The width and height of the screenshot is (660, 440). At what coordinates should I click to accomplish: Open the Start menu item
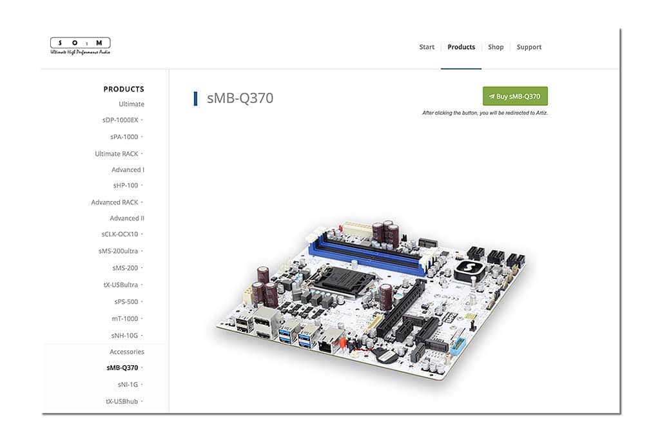click(427, 47)
